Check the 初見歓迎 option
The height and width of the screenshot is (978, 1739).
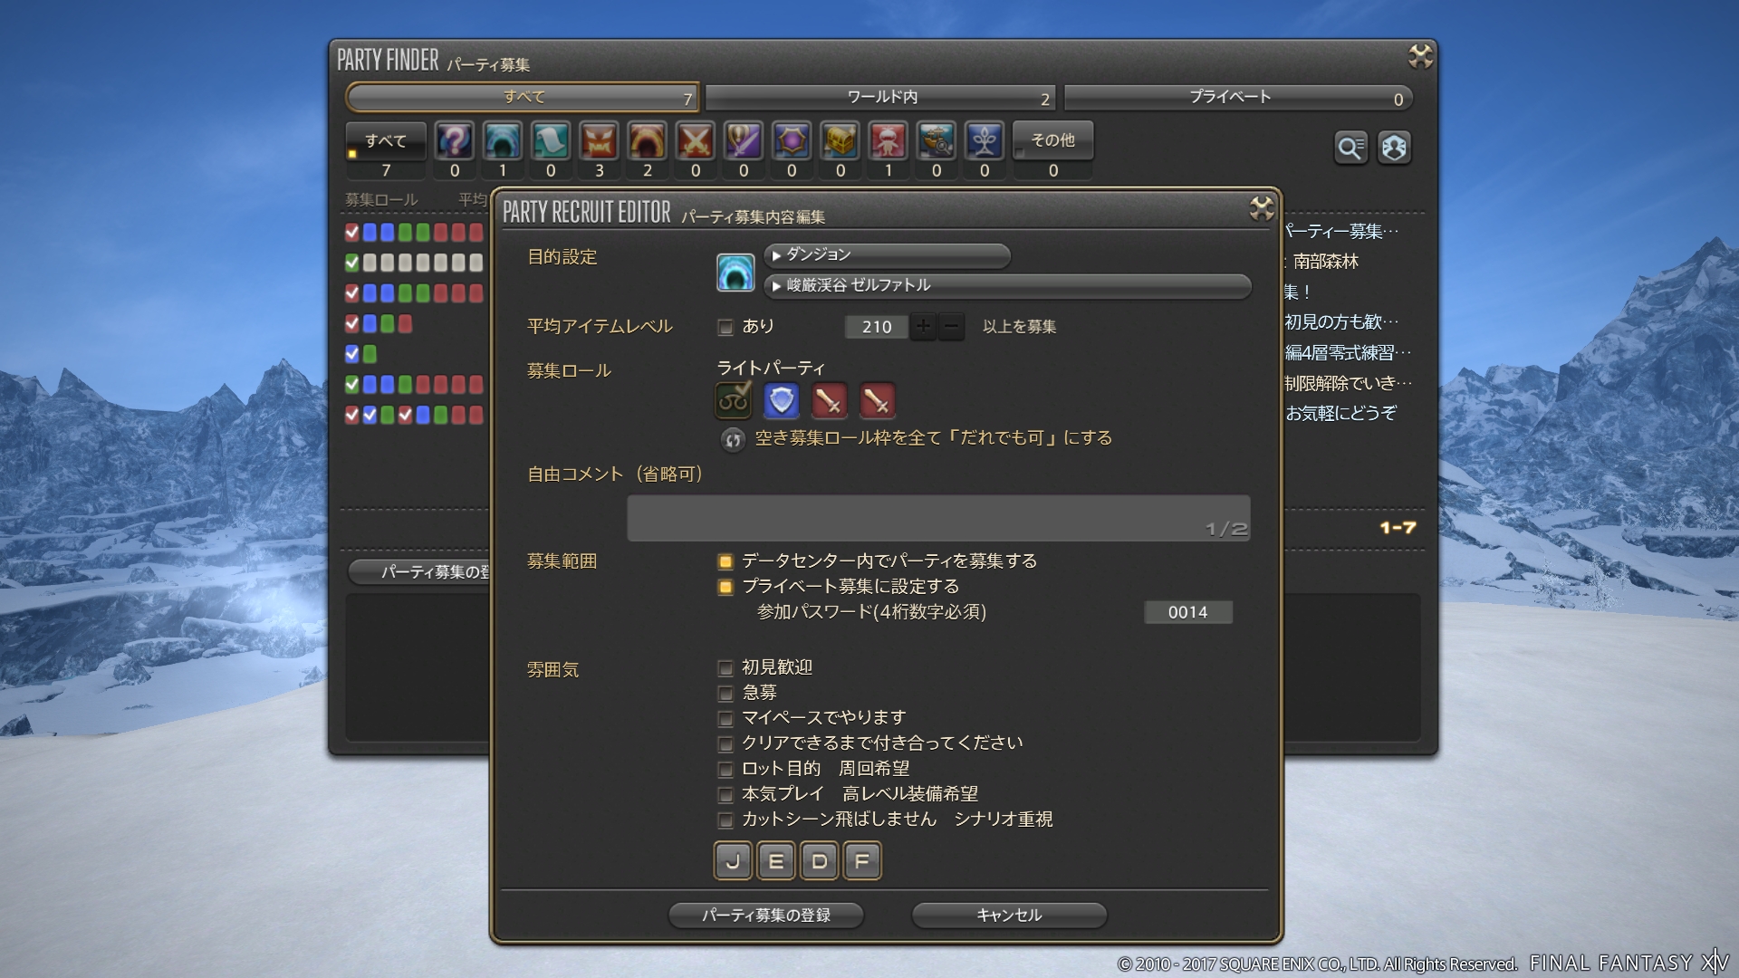[x=725, y=668]
